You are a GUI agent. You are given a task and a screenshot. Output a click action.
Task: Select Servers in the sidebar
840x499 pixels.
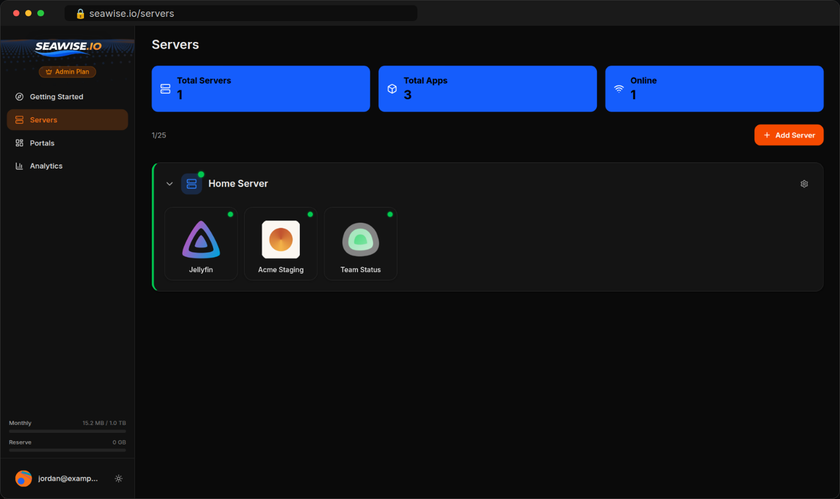click(x=67, y=120)
